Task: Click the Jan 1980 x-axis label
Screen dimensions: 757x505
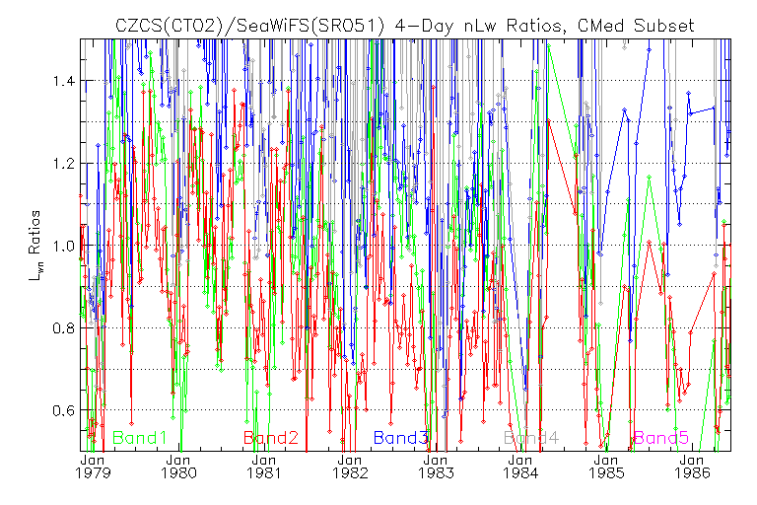Action: coord(178,467)
